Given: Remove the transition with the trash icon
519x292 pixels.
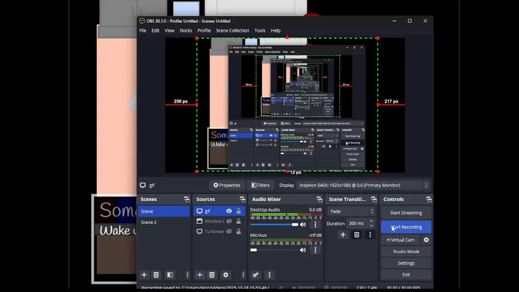Looking at the screenshot, I should (x=356, y=235).
